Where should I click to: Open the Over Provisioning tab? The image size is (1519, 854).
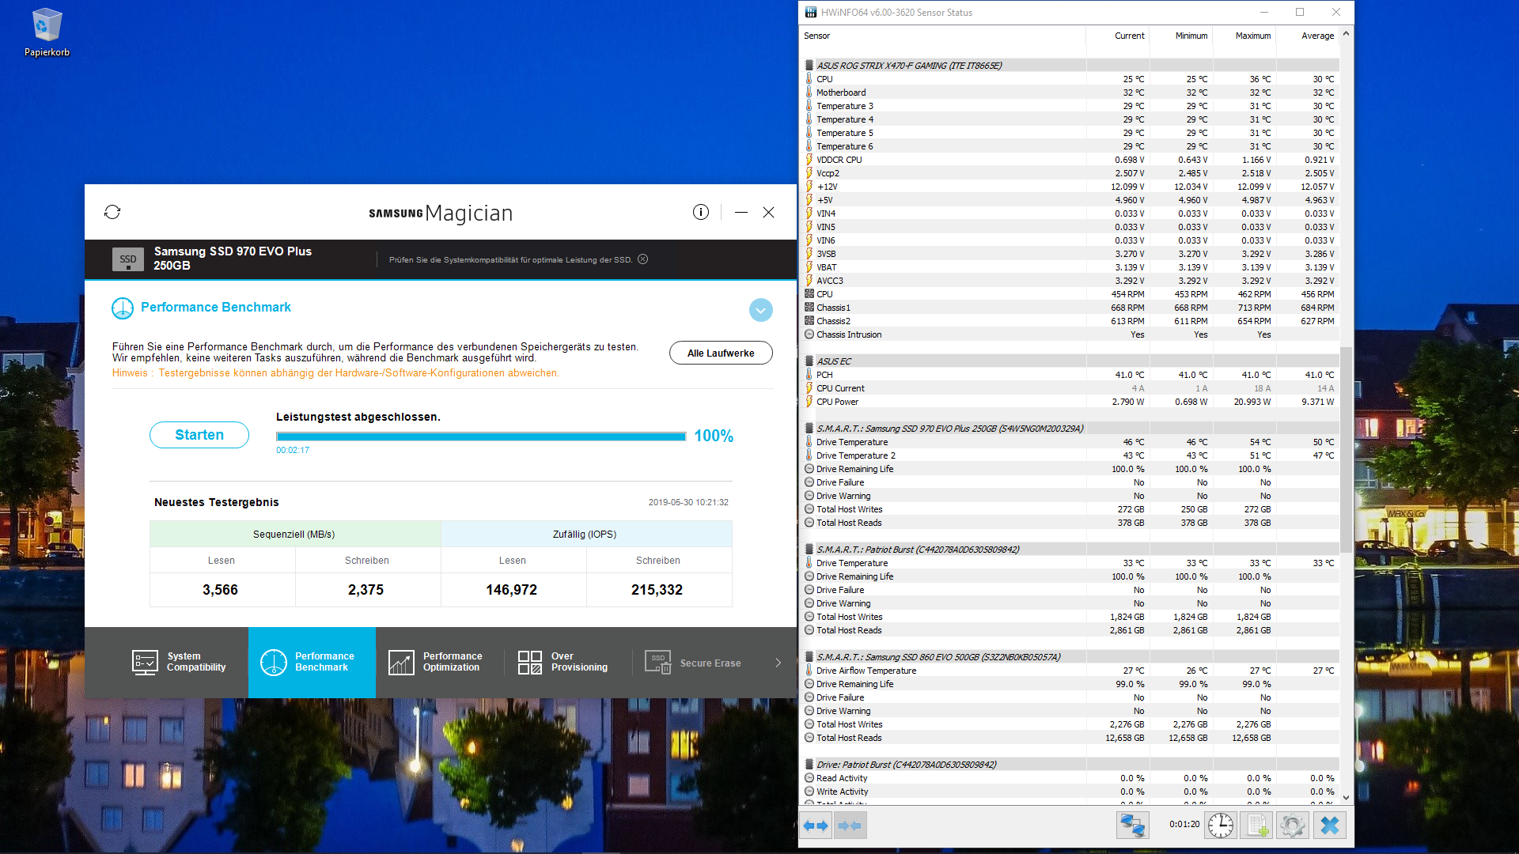coord(565,662)
